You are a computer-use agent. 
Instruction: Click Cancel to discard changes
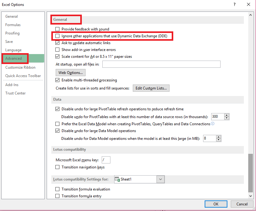(x=242, y=204)
